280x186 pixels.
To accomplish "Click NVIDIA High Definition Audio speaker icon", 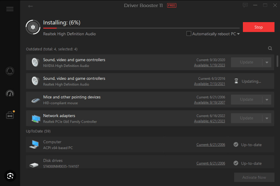I will [35, 62].
